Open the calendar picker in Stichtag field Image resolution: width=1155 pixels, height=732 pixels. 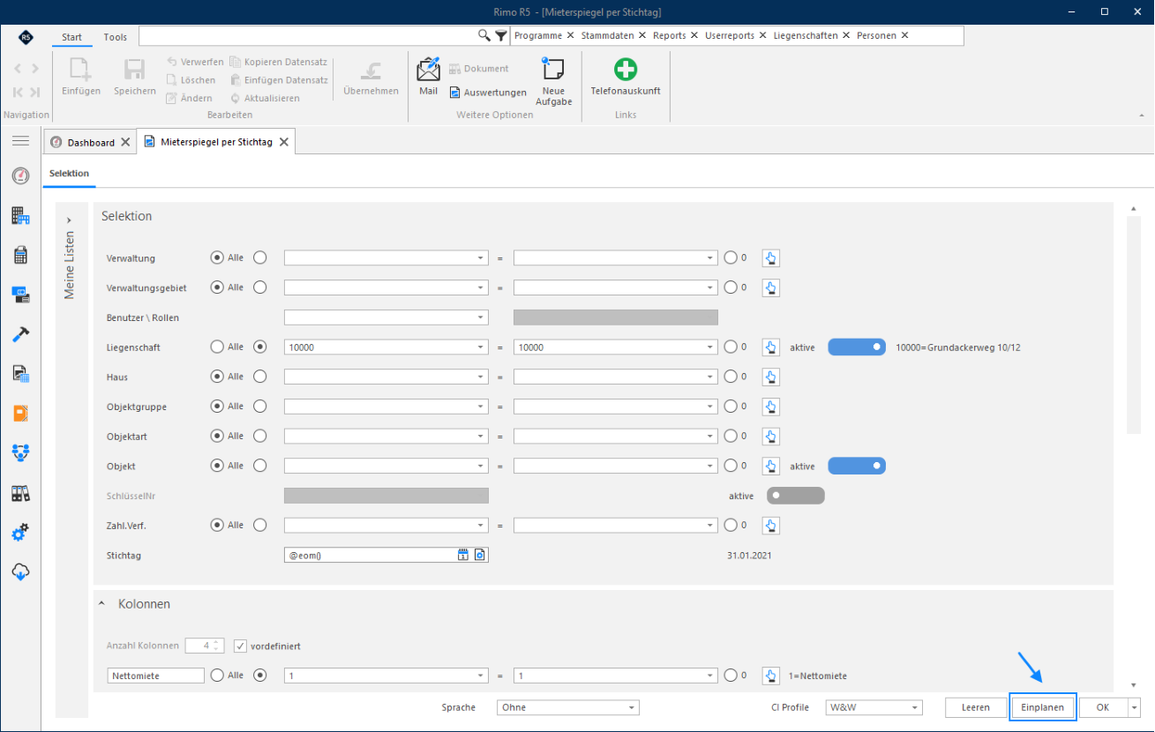(x=462, y=555)
